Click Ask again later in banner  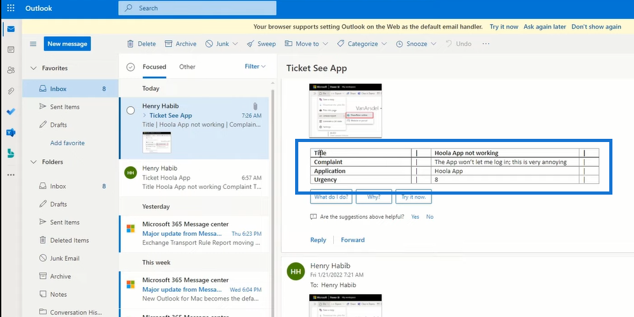545,27
